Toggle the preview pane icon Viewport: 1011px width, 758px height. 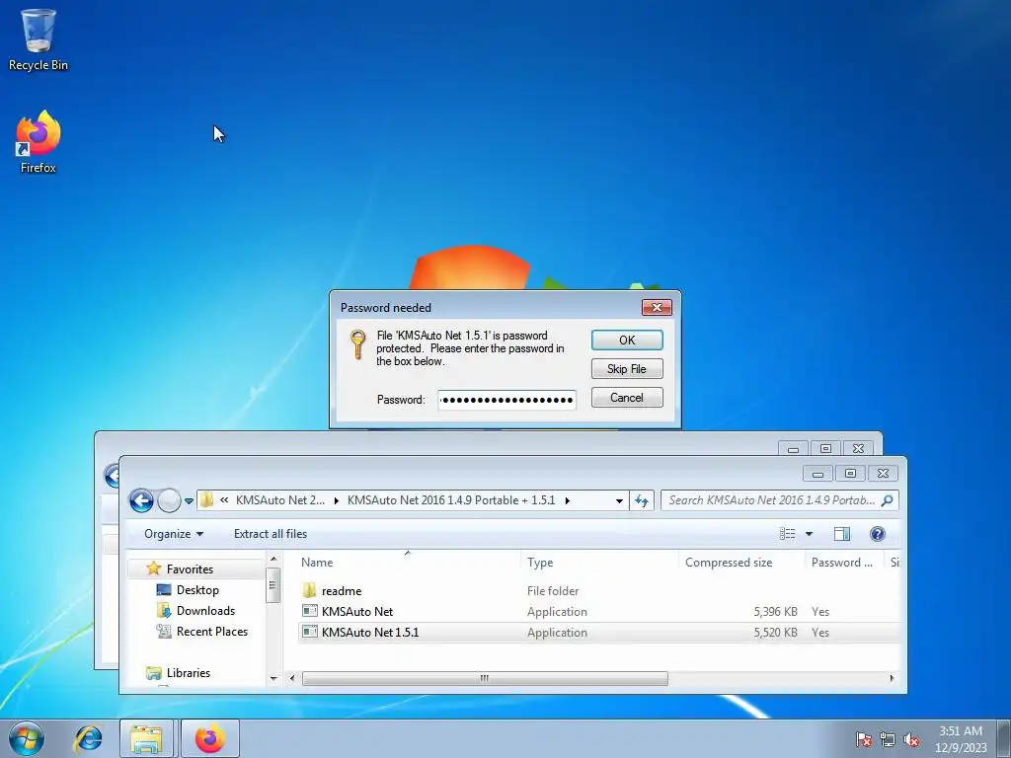842,534
